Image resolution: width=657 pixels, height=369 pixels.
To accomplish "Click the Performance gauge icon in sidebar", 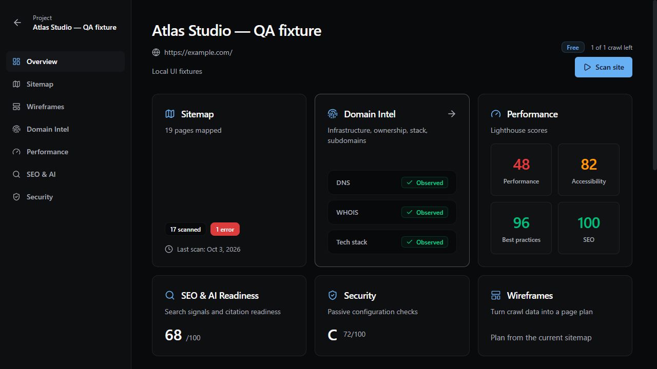I will (x=16, y=152).
